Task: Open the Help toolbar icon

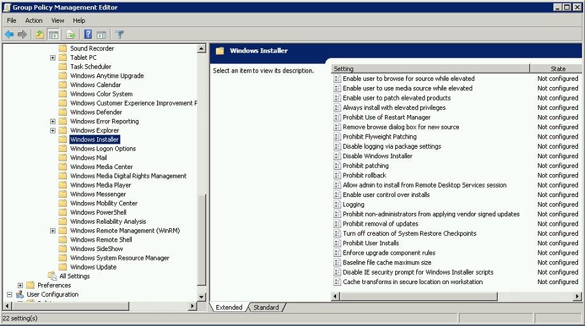Action: click(x=88, y=35)
